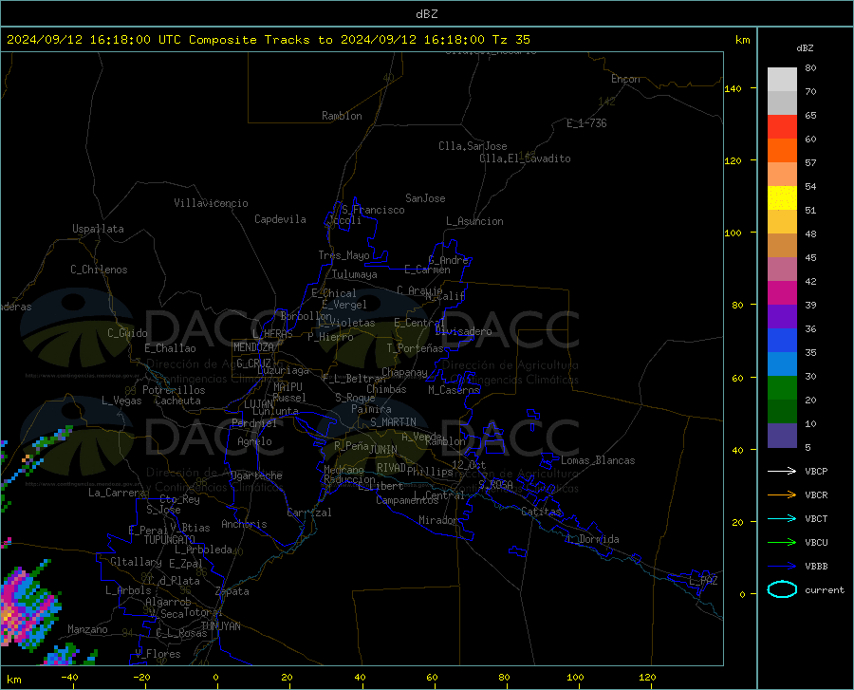Image resolution: width=854 pixels, height=690 pixels.
Task: Select the yellow 51 dBZ color swatch
Action: (782, 198)
